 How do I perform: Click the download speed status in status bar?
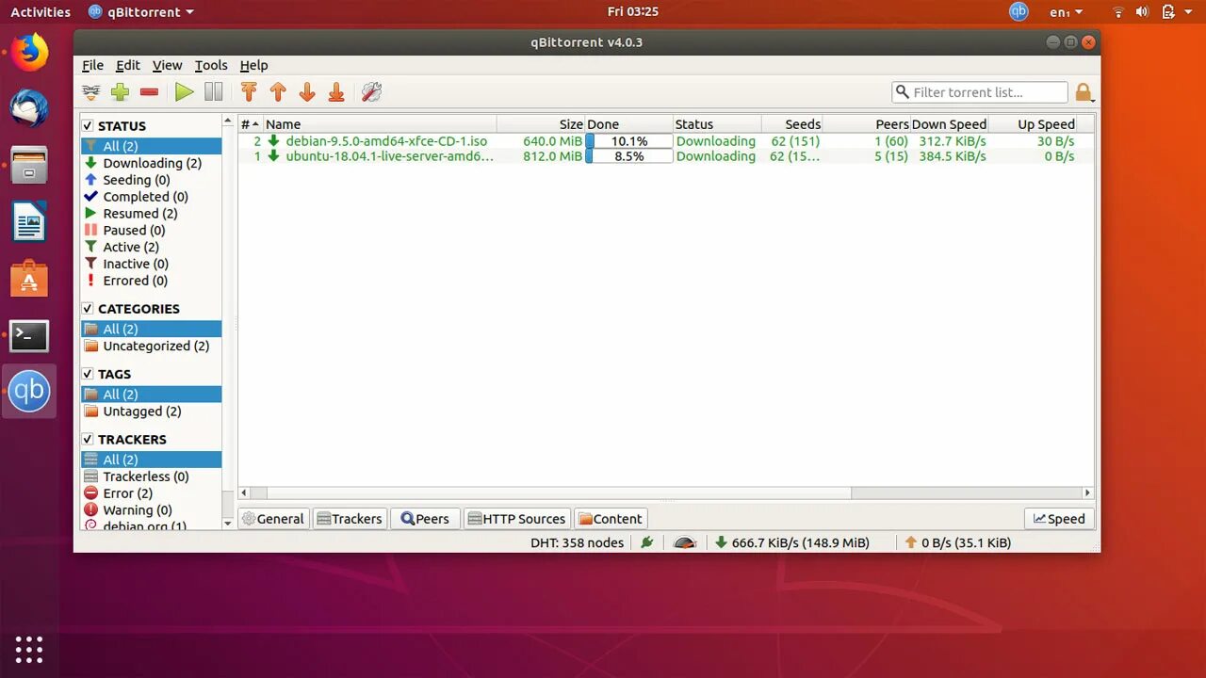click(x=793, y=542)
